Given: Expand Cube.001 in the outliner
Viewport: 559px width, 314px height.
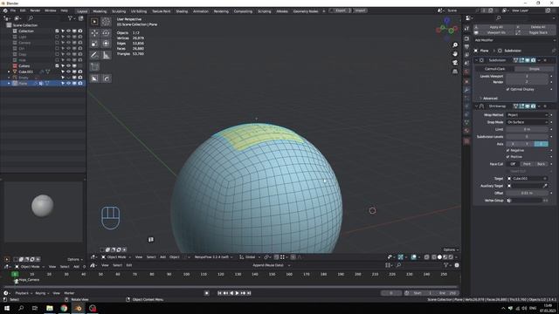Looking at the screenshot, I should coord(9,72).
